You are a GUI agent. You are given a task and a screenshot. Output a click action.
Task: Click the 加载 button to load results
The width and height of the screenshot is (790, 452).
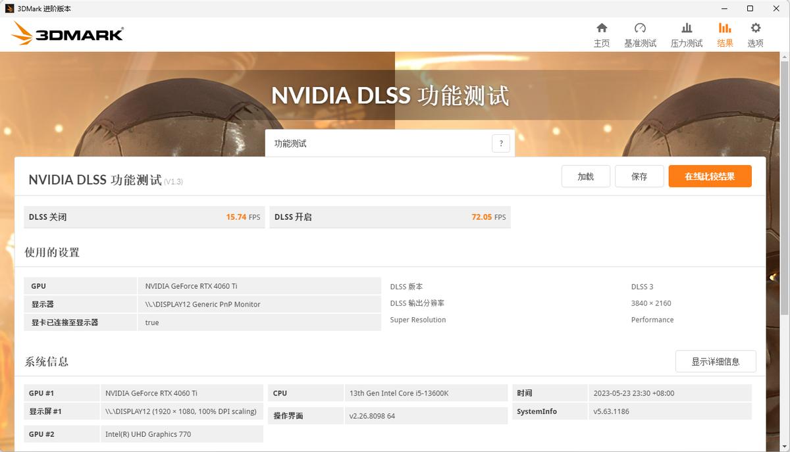[x=585, y=176]
